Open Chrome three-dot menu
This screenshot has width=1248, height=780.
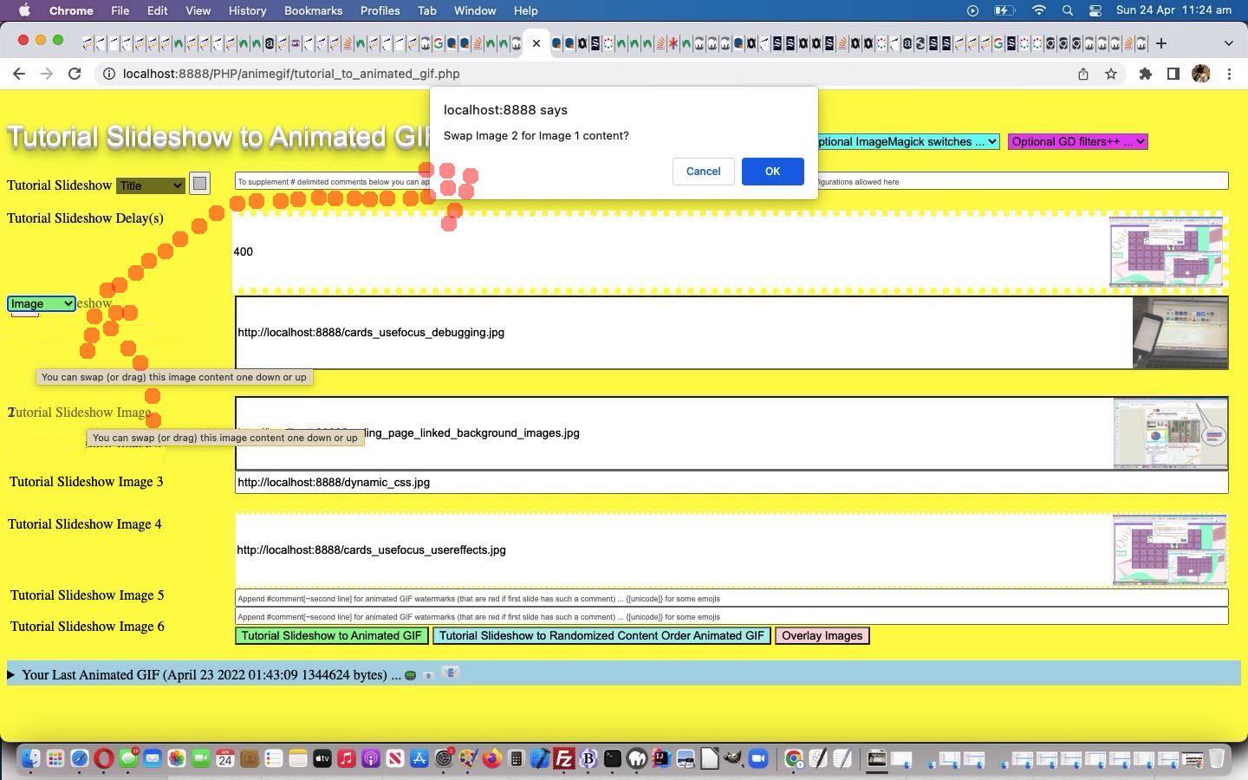click(1229, 74)
